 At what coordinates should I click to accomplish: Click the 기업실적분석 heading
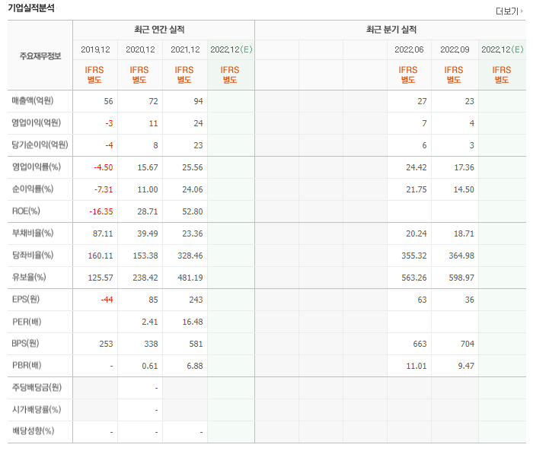coord(31,8)
